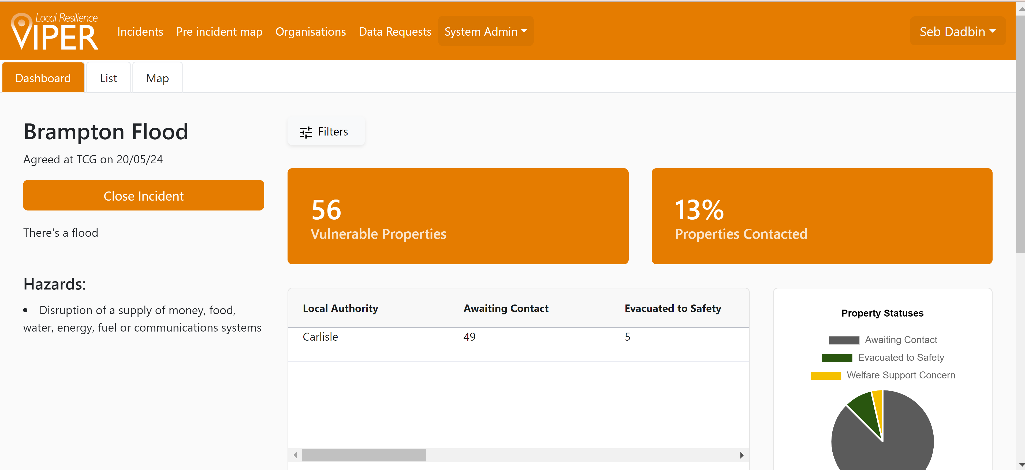Toggle Welfare Support Concern legend entry
The width and height of the screenshot is (1025, 470).
tap(882, 375)
